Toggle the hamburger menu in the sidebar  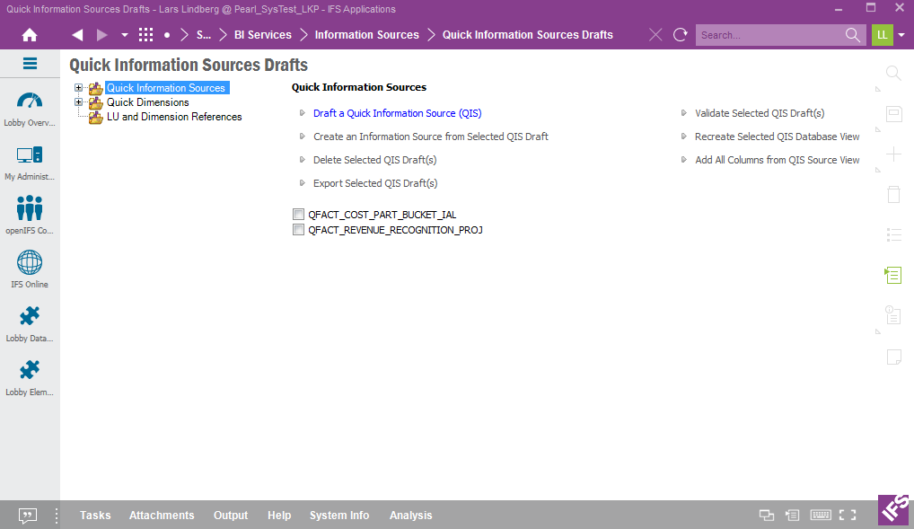(x=30, y=64)
